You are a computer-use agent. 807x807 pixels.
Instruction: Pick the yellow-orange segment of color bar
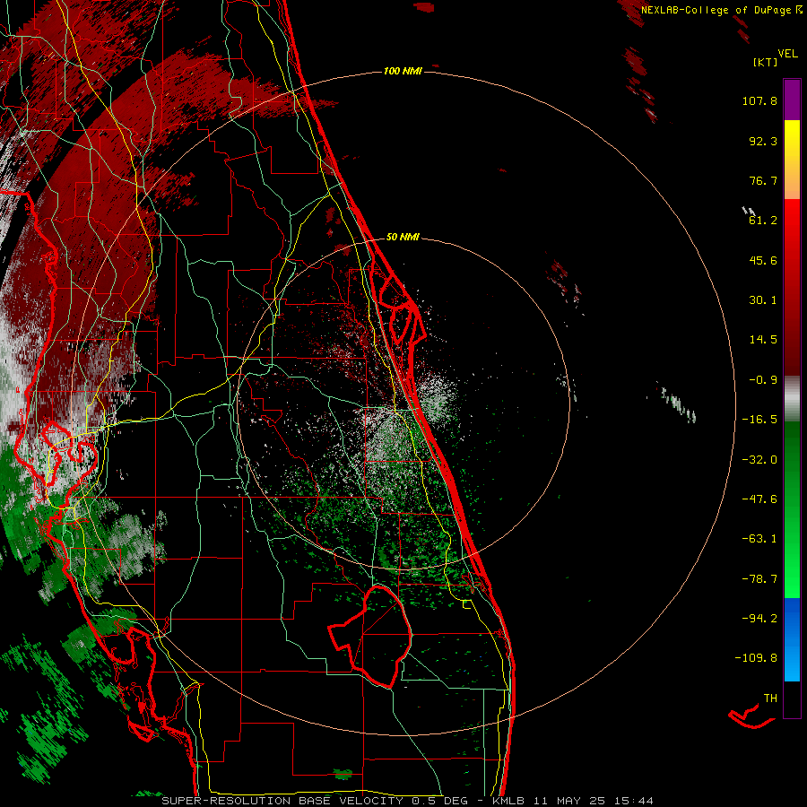click(792, 160)
